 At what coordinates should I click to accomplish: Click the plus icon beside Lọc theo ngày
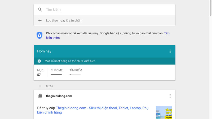tap(40, 20)
